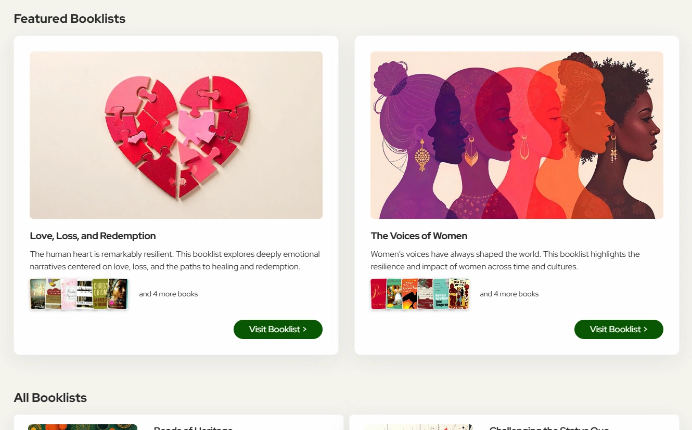Image resolution: width=692 pixels, height=430 pixels.
Task: Click The Voices of Women title
Action: (x=419, y=236)
